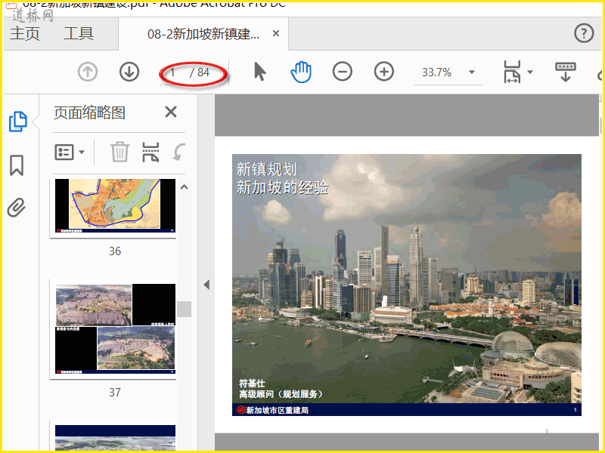The height and width of the screenshot is (453, 605).
Task: Click the 页面缩略图 panel title
Action: click(89, 112)
